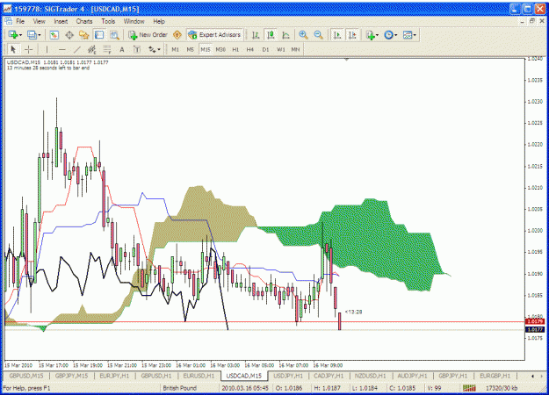This screenshot has height=395, width=549.
Task: Open the Tools menu
Action: pyautogui.click(x=108, y=21)
